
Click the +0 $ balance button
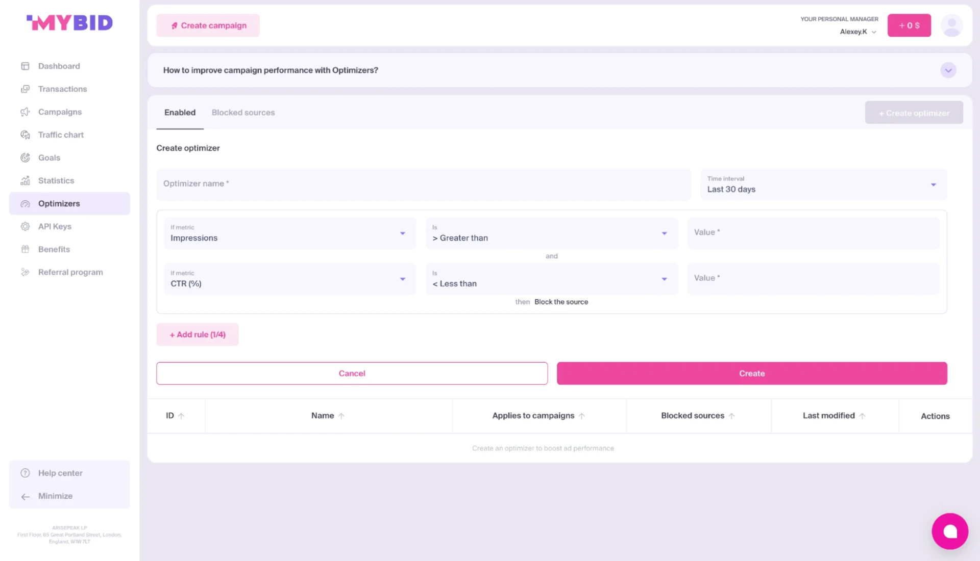point(909,25)
